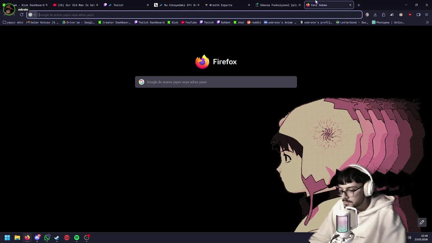Open the search engine selector dropdown
The width and height of the screenshot is (432, 243).
32,15
